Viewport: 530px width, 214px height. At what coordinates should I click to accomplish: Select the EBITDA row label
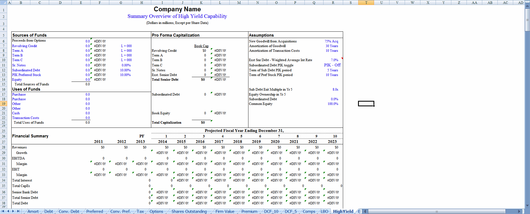point(18,158)
